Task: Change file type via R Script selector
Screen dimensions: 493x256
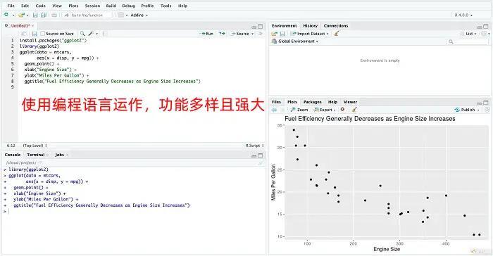Action: (254, 146)
